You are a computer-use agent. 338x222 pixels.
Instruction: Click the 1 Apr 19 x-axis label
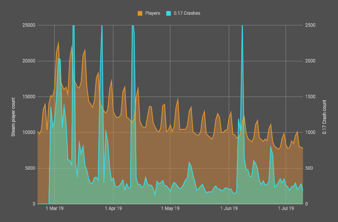click(113, 208)
